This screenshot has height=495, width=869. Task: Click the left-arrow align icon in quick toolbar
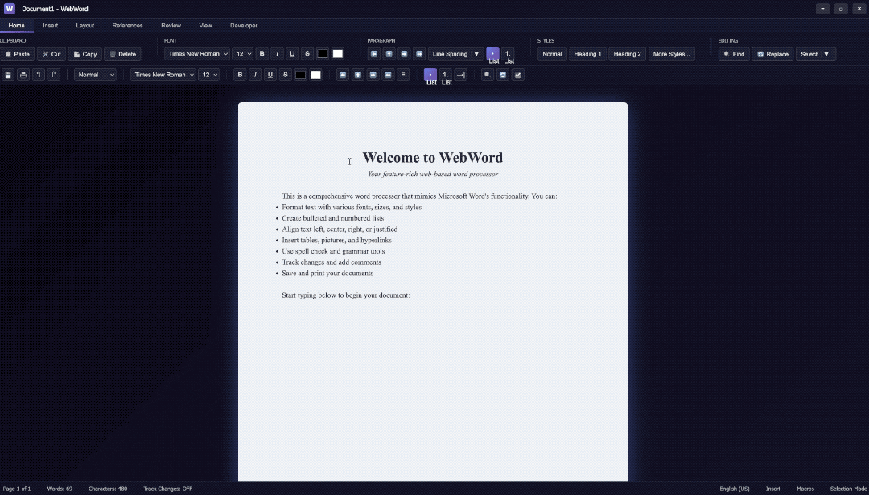343,75
